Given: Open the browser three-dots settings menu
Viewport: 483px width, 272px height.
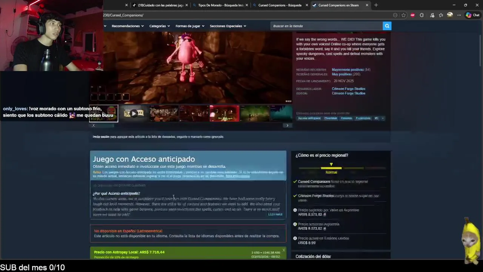Looking at the screenshot, I should pos(459,15).
